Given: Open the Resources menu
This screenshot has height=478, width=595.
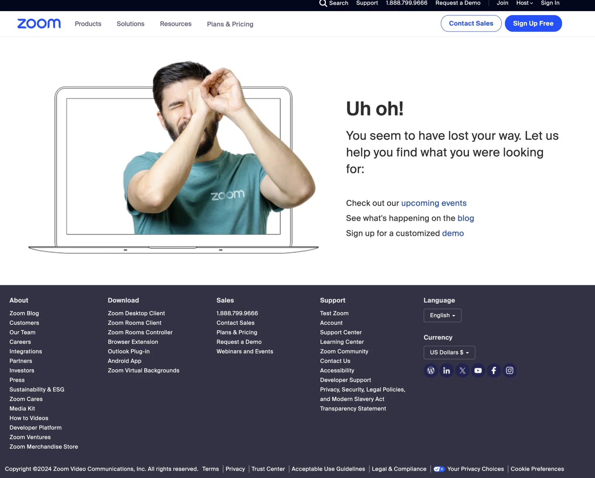Looking at the screenshot, I should [175, 24].
